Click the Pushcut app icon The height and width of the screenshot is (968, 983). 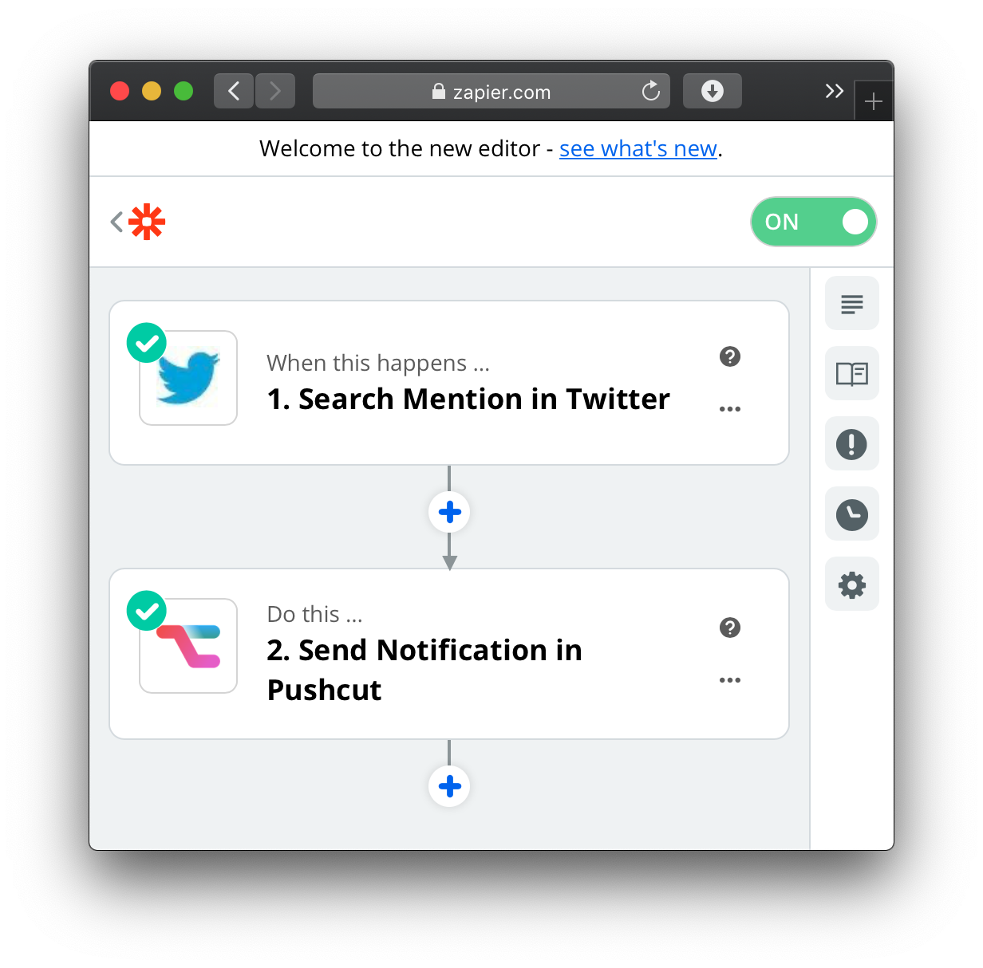(x=188, y=646)
